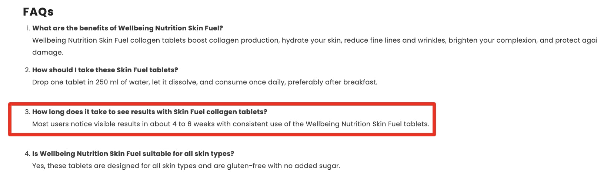This screenshot has height=186, width=597.
Task: Click list number 2 beside second question
Action: 27,70
